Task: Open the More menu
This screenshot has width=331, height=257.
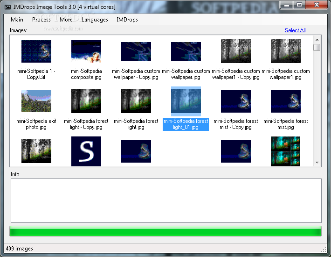Action: click(66, 20)
